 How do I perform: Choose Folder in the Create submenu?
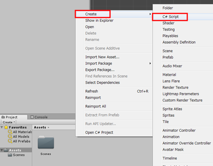pos(167,8)
